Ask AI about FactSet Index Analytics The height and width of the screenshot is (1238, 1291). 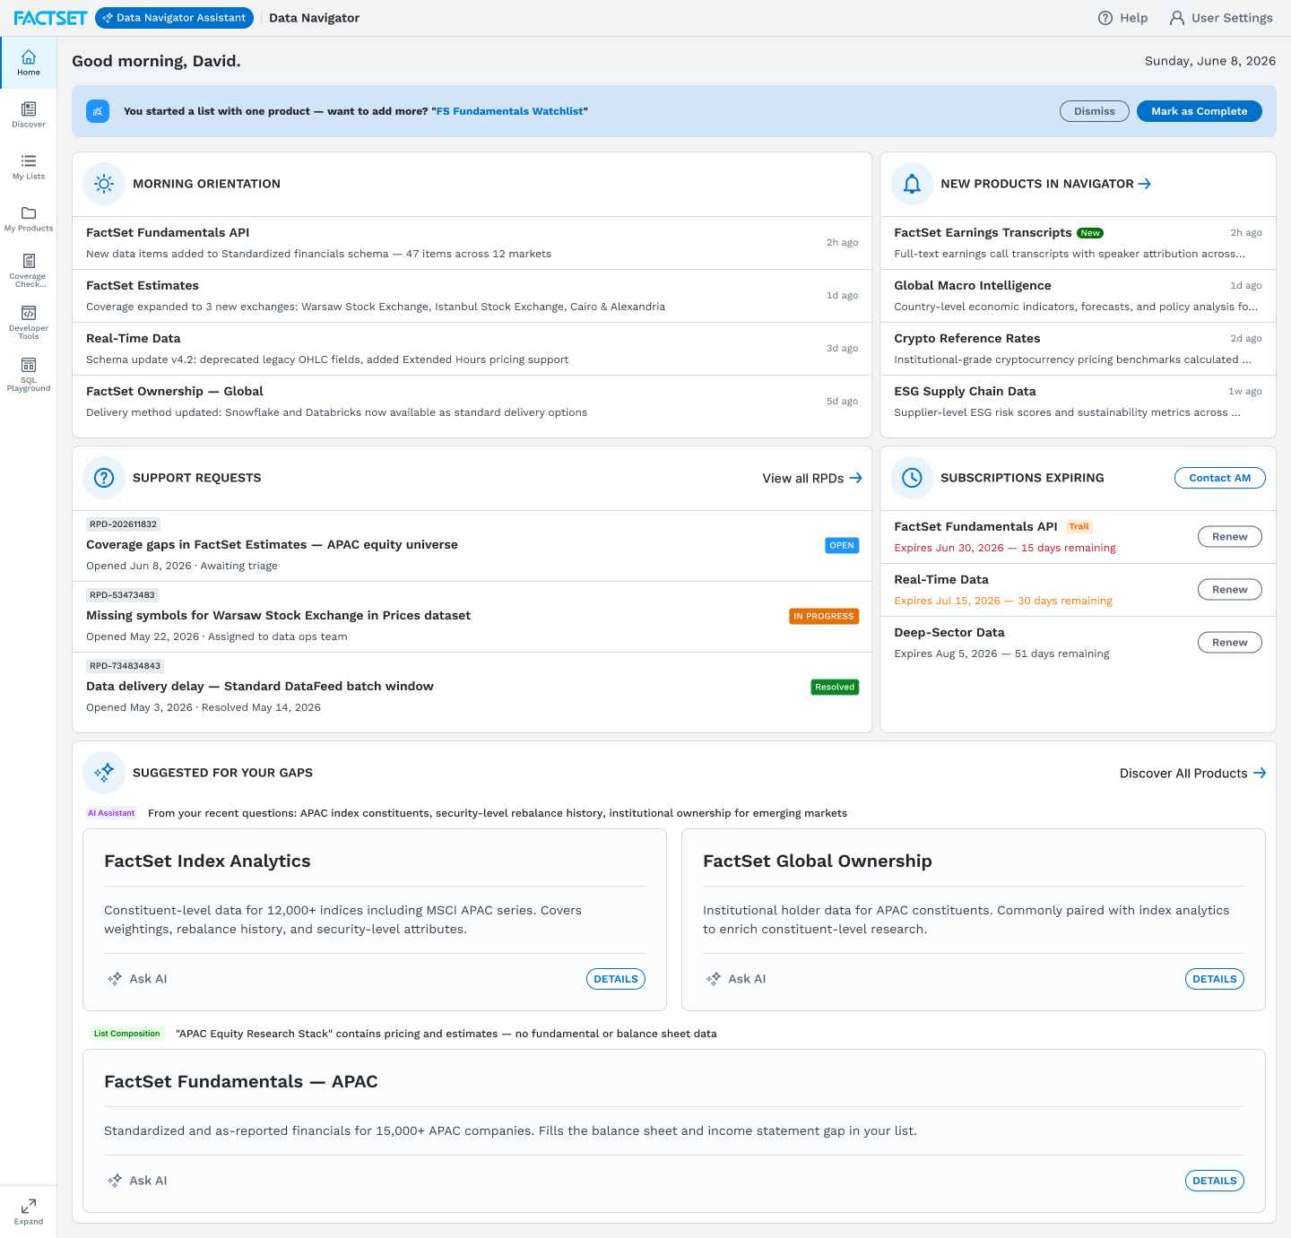137,979
